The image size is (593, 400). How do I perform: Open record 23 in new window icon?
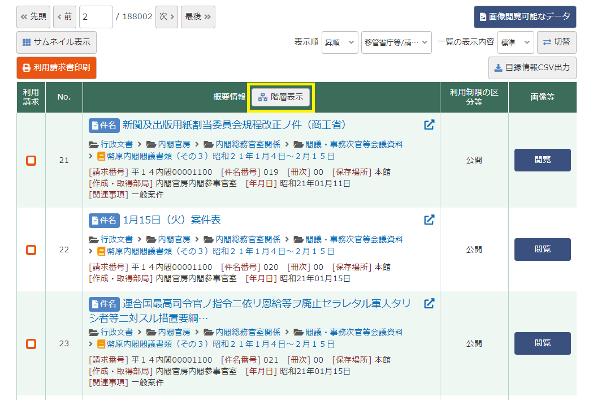coord(429,303)
